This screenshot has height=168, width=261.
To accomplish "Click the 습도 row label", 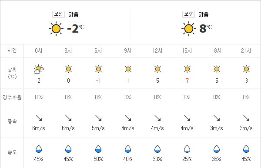I will click(12, 152).
